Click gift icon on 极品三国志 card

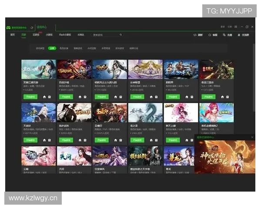tap(228, 97)
